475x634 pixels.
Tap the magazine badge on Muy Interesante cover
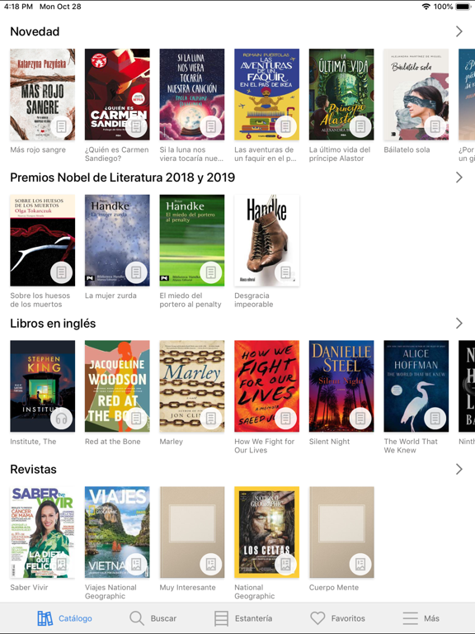(211, 565)
